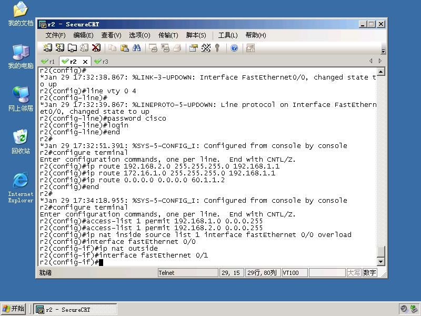The height and width of the screenshot is (316, 421).
Task: Open the 帮助(H) menu
Action: pos(256,35)
